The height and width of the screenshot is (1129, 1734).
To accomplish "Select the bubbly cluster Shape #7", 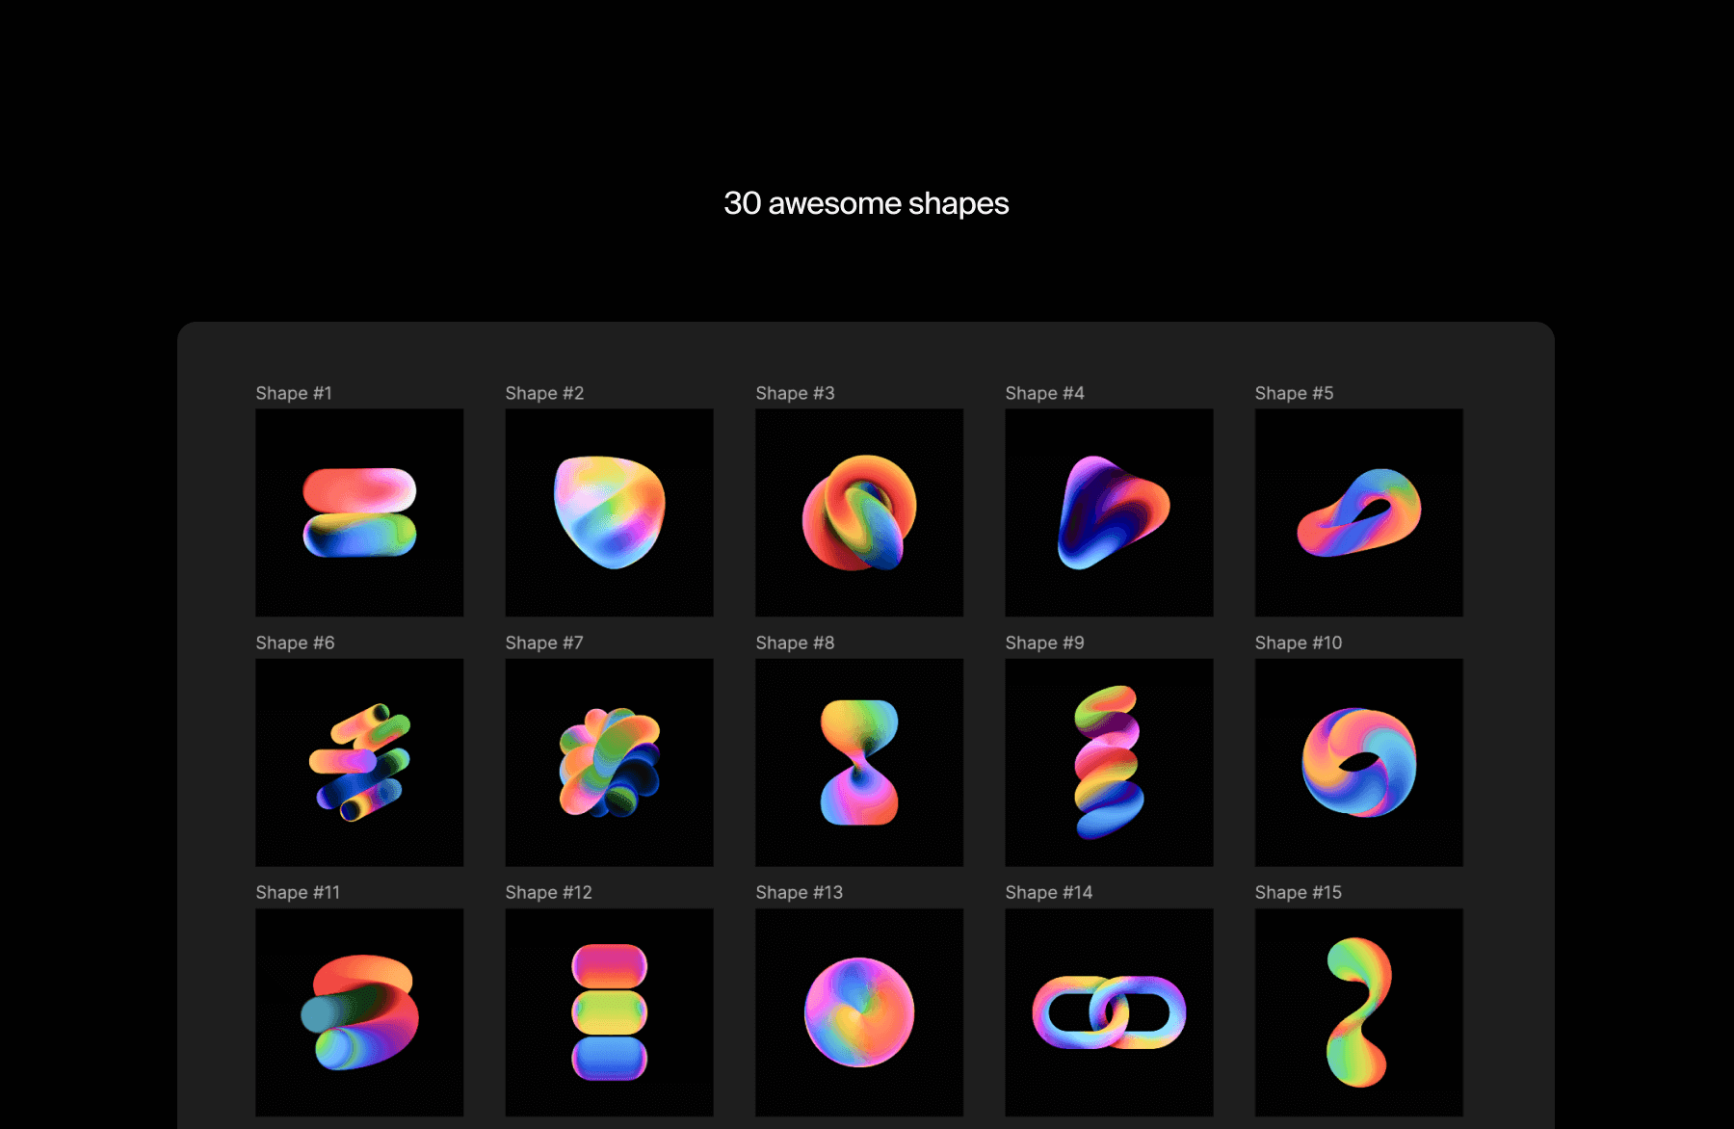I will pyautogui.click(x=609, y=762).
